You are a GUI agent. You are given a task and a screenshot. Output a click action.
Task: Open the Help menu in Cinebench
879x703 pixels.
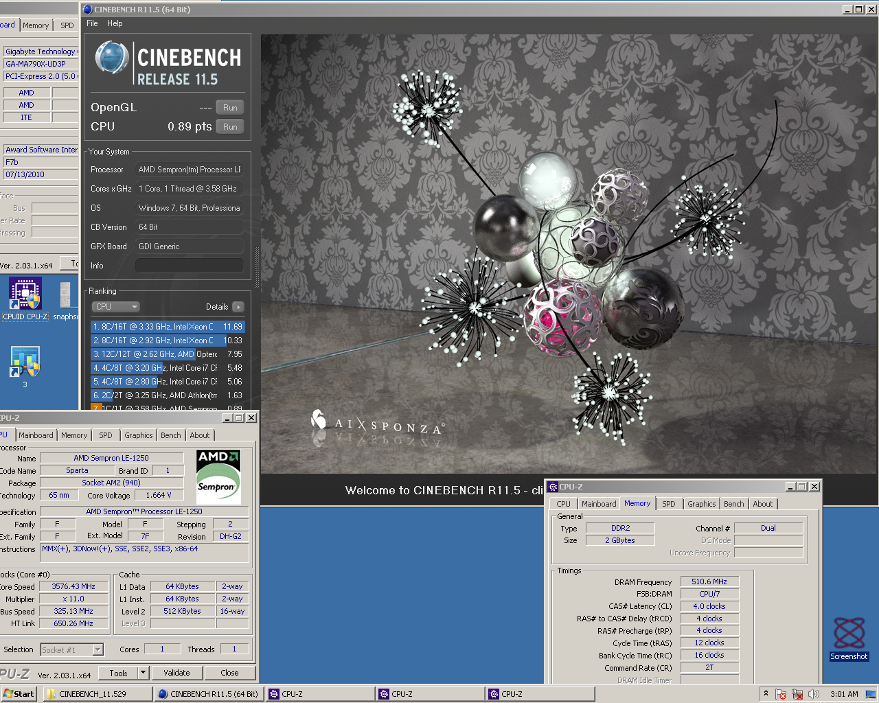pos(115,23)
